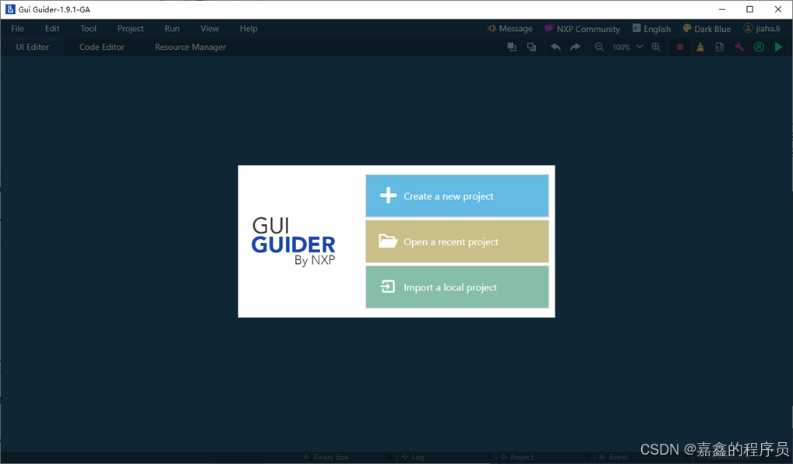Screen dimensions: 793x464
Task: Click the folder icon on Open recent
Action: click(x=388, y=241)
